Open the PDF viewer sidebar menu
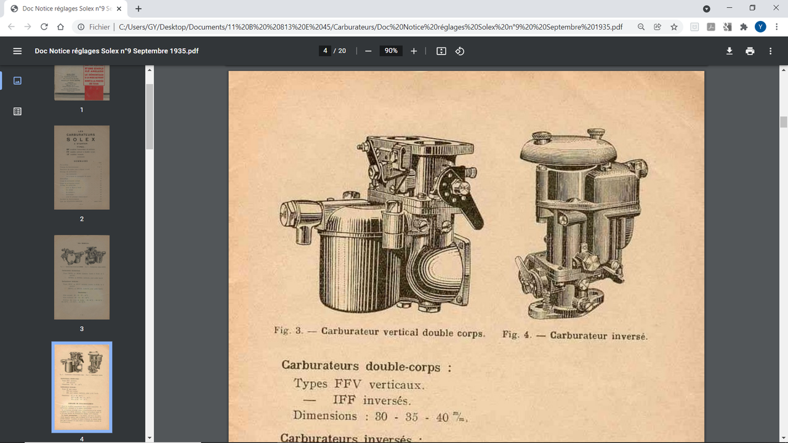The image size is (788, 443). (x=17, y=51)
